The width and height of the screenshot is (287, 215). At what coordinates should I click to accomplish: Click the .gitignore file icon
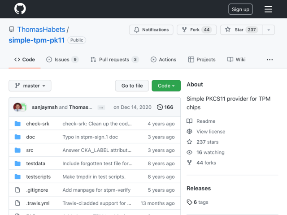(x=17, y=190)
